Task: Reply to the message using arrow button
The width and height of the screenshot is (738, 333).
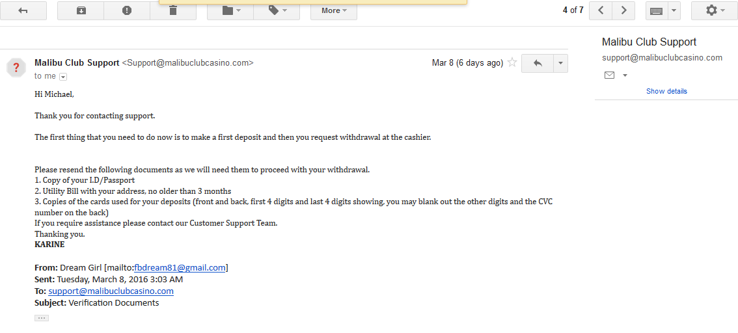Action: pyautogui.click(x=538, y=63)
